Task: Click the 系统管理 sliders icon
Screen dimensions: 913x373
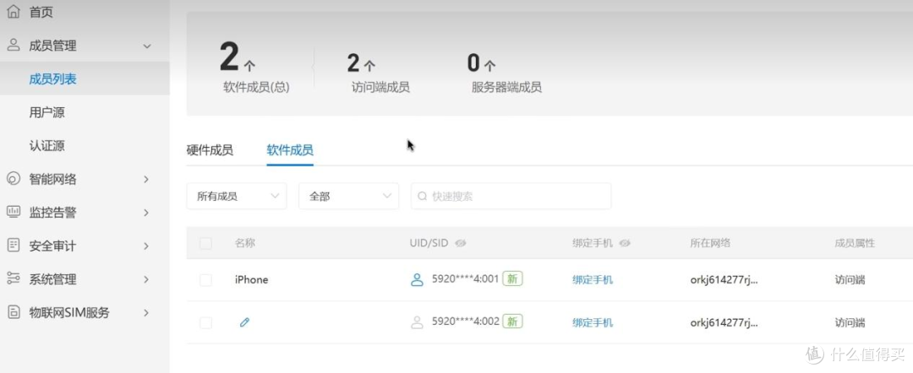Action: pyautogui.click(x=13, y=278)
